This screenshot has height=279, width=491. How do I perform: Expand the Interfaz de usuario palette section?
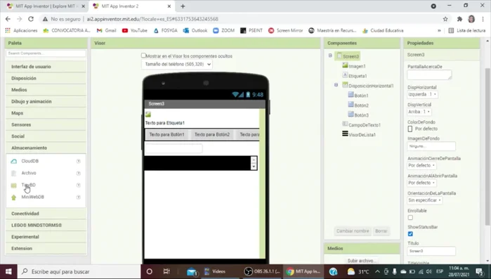pyautogui.click(x=46, y=67)
